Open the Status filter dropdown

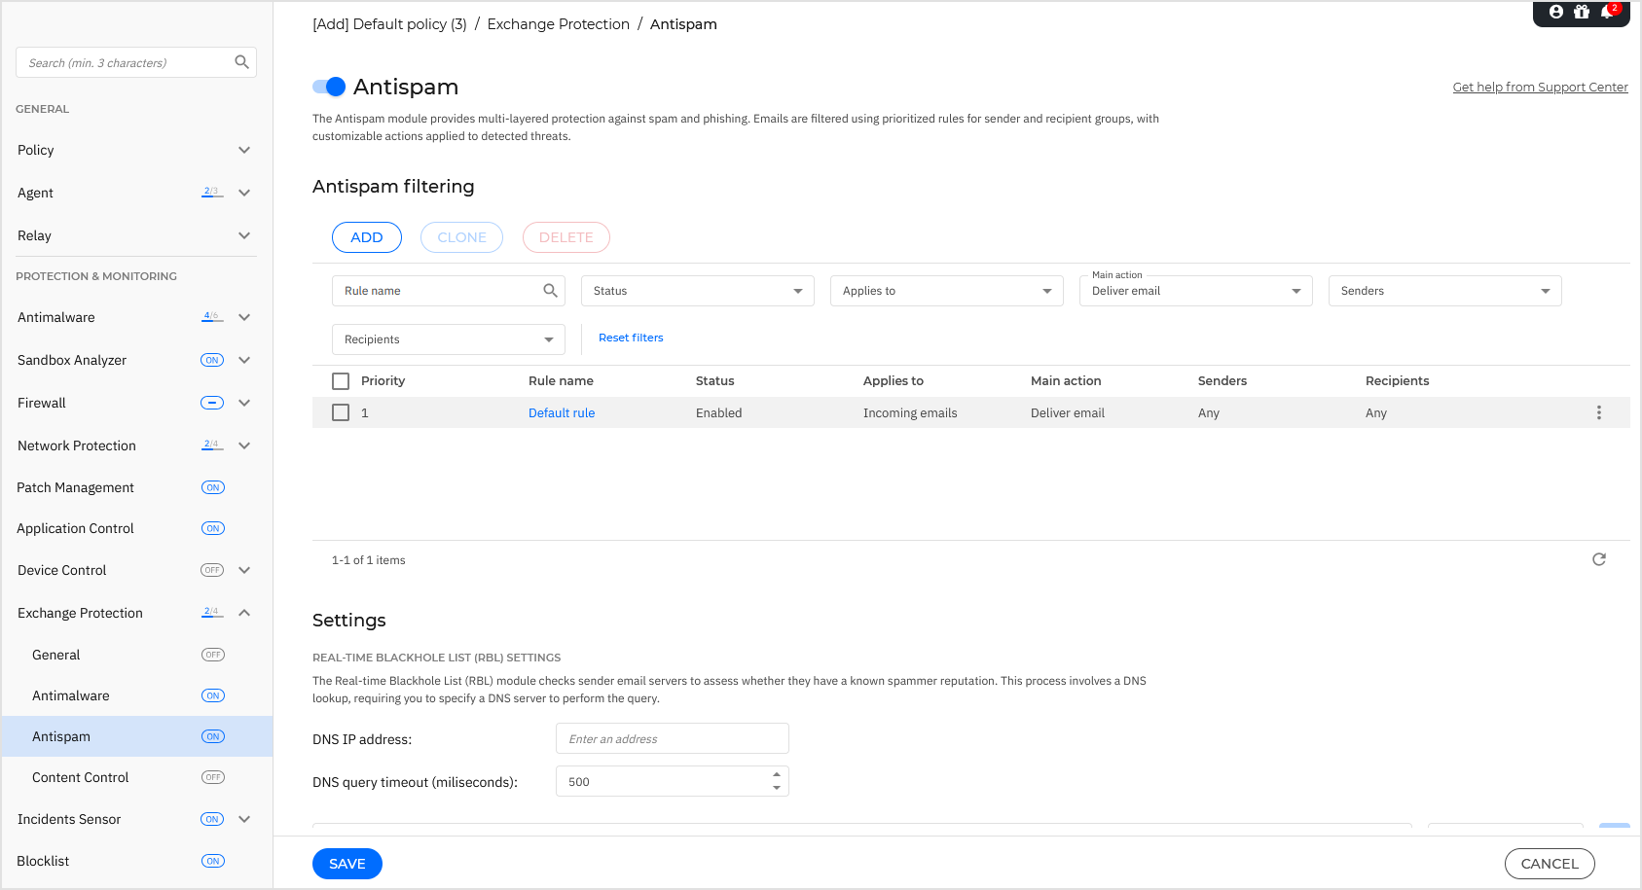(x=696, y=290)
